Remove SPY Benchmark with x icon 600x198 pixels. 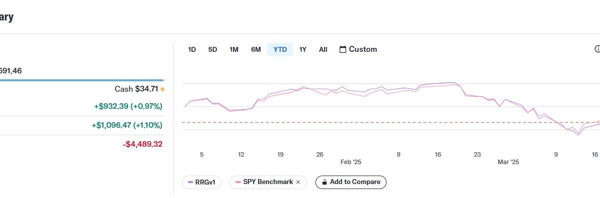tap(298, 182)
